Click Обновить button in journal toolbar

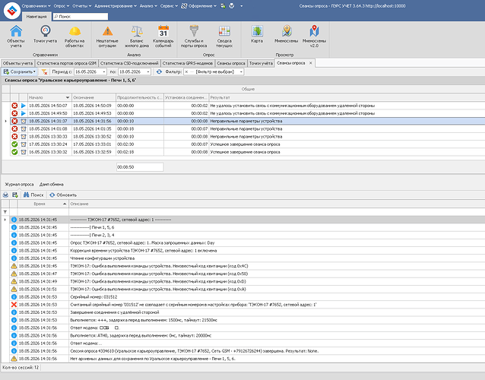(63, 195)
